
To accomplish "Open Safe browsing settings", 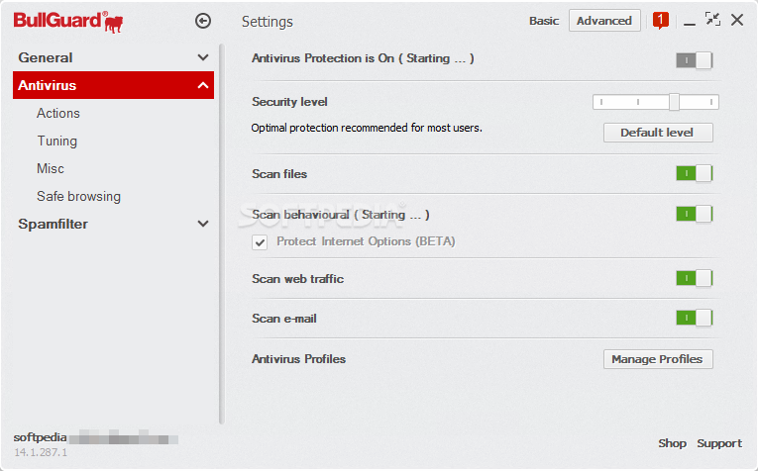I will click(79, 196).
